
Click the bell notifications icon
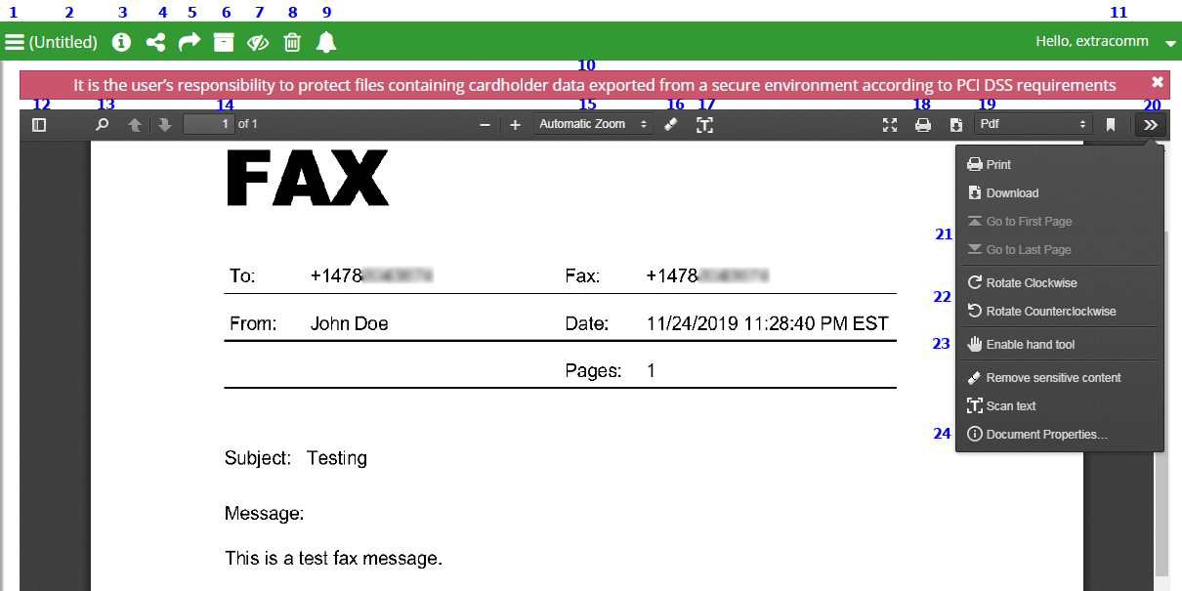coord(326,42)
